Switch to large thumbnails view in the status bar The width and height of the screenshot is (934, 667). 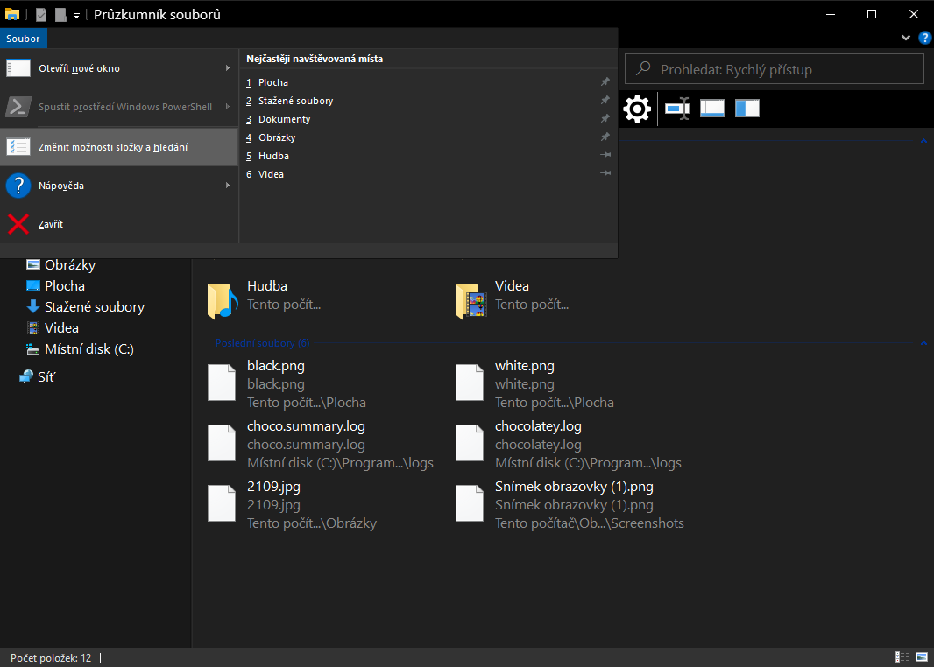click(x=922, y=657)
